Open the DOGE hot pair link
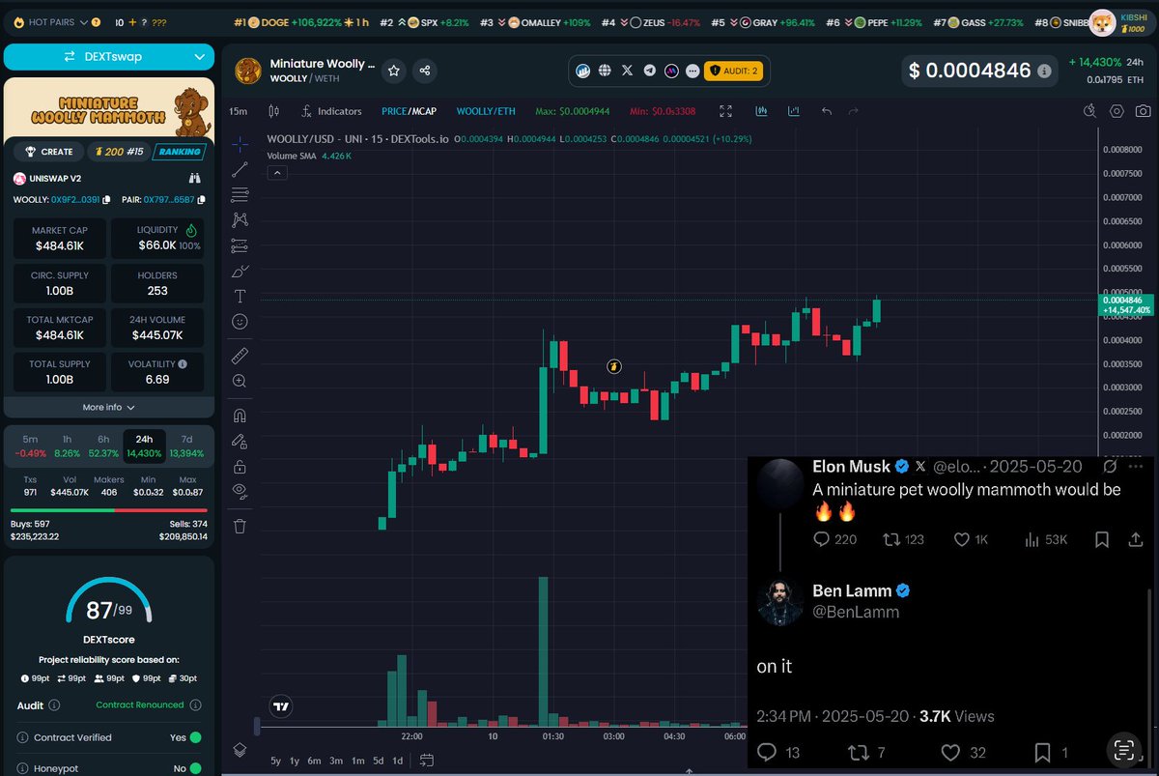The image size is (1159, 776). pyautogui.click(x=302, y=21)
